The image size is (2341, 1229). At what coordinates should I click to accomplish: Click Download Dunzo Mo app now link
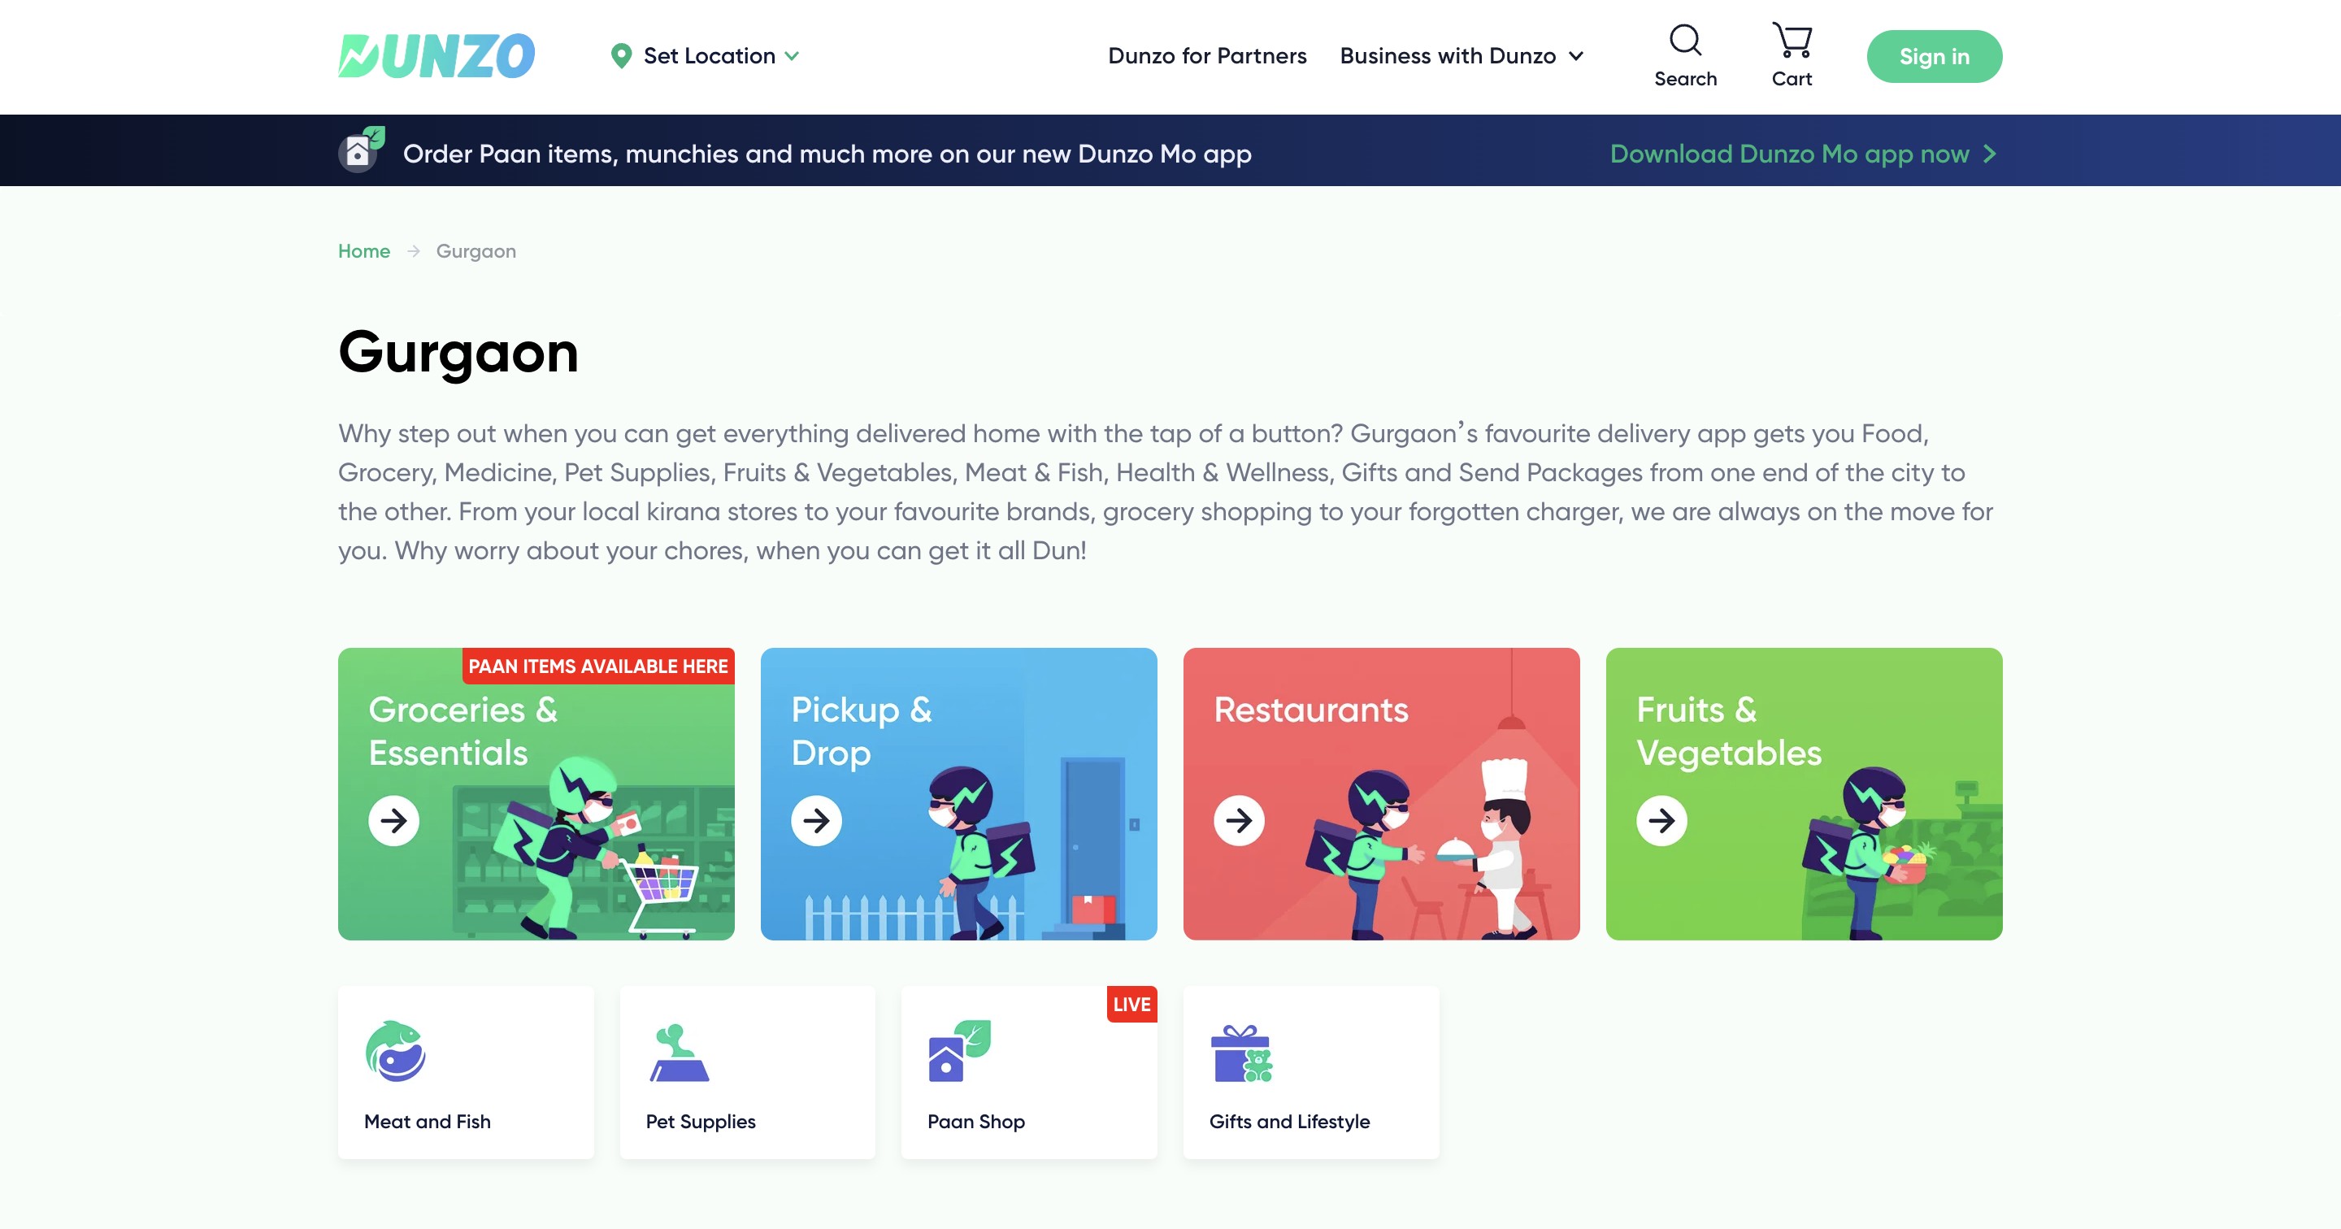click(x=1788, y=154)
